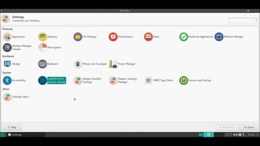Open window menu arrow in title bar
Image resolution: width=260 pixels, height=146 pixels.
click(x=1, y=11)
